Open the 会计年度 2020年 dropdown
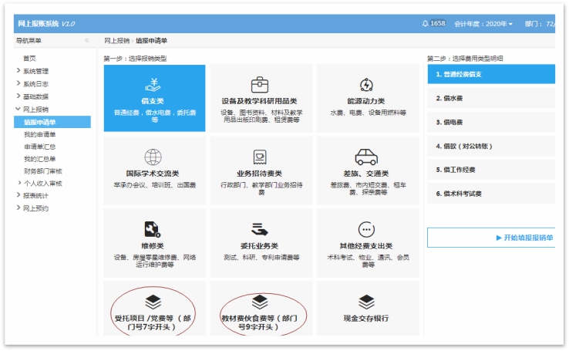The height and width of the screenshot is (351, 569). [x=483, y=24]
